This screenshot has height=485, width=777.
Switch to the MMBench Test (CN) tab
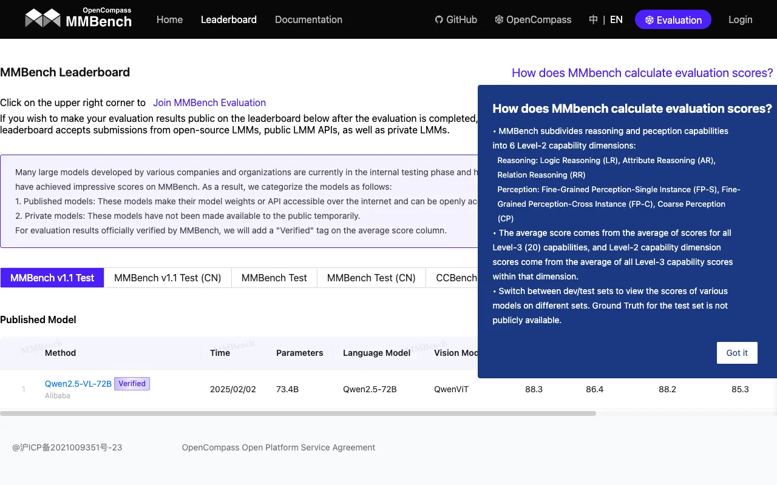click(371, 278)
